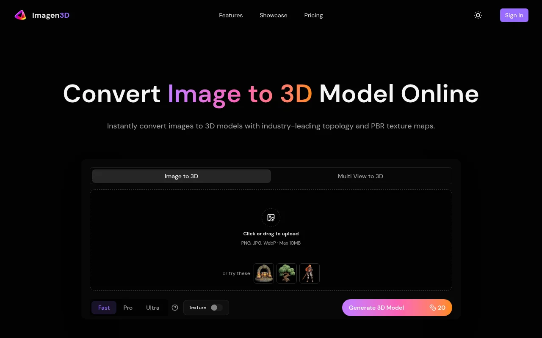Click the 'Click or drag to upload' text
Screen dimensions: 542x338
coord(271,234)
